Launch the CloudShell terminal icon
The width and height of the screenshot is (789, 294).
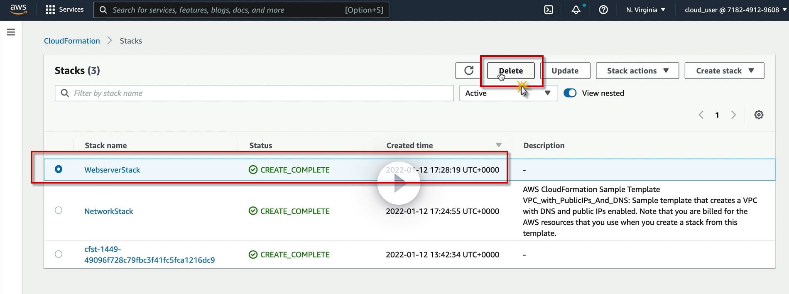pyautogui.click(x=549, y=10)
